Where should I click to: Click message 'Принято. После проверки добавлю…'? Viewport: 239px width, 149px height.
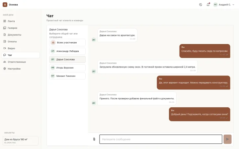[137, 98]
